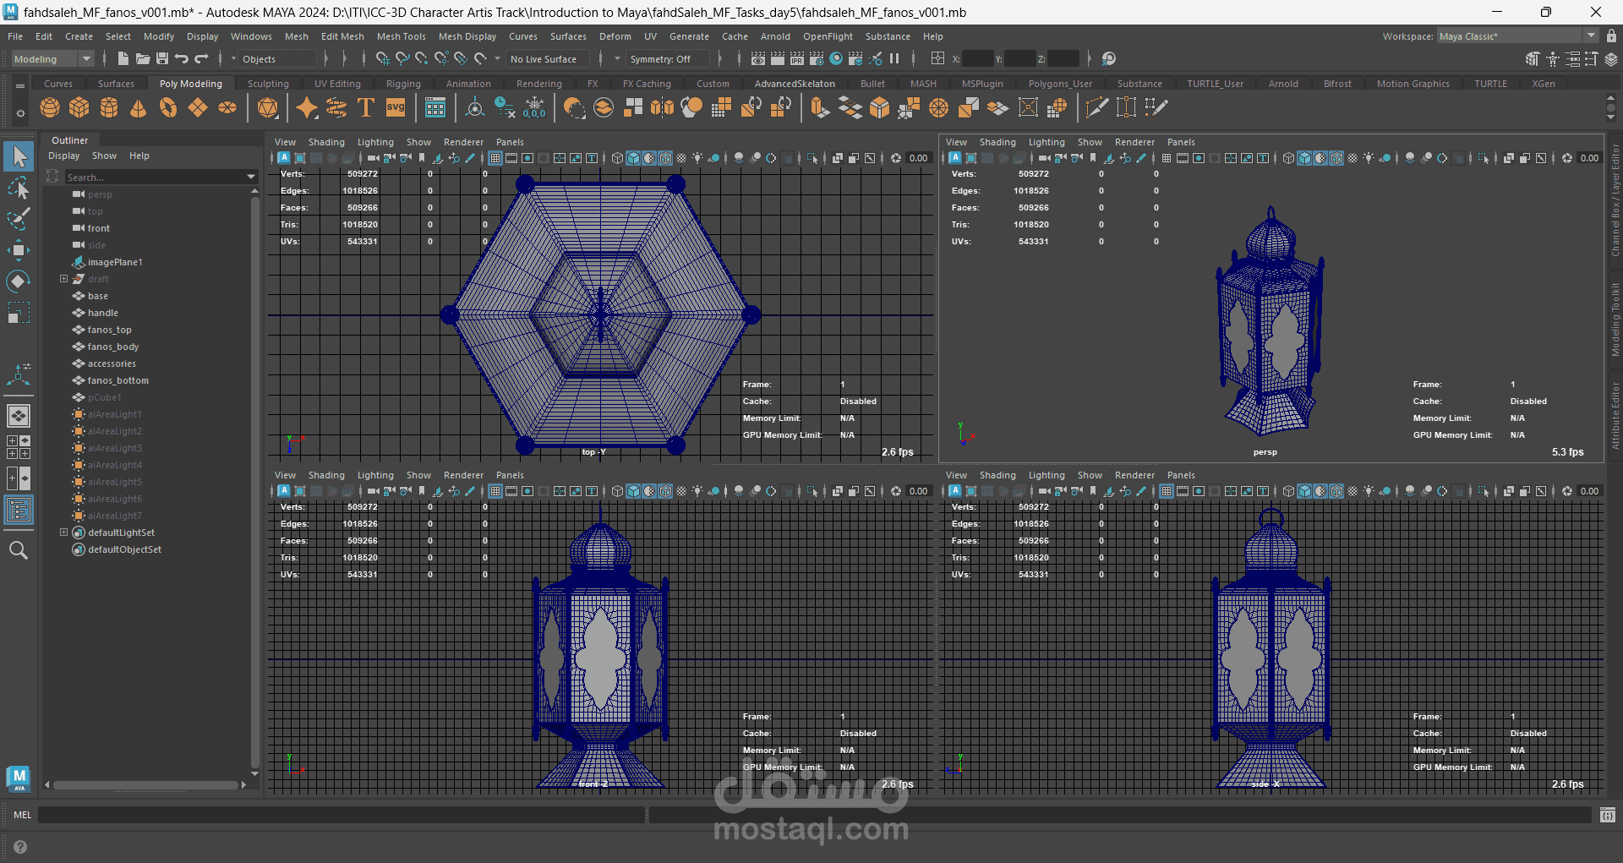This screenshot has width=1623, height=863.
Task: Select the Multi-Cut knife tool on shelf
Action: coord(1096,108)
